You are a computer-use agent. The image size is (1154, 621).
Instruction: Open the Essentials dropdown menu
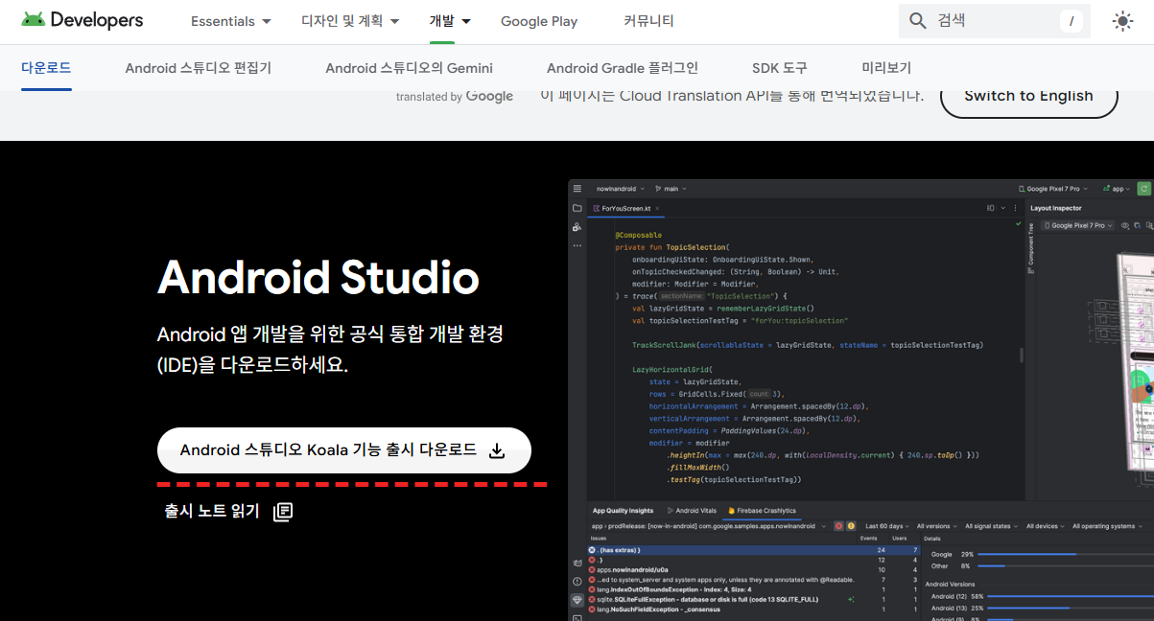coord(230,21)
